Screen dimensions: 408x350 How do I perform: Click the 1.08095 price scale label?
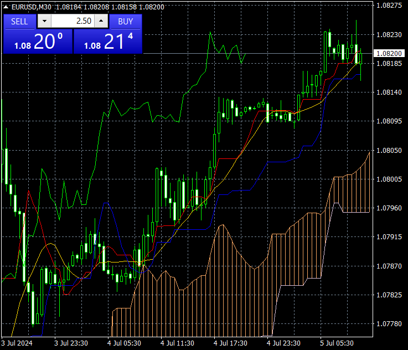click(389, 121)
